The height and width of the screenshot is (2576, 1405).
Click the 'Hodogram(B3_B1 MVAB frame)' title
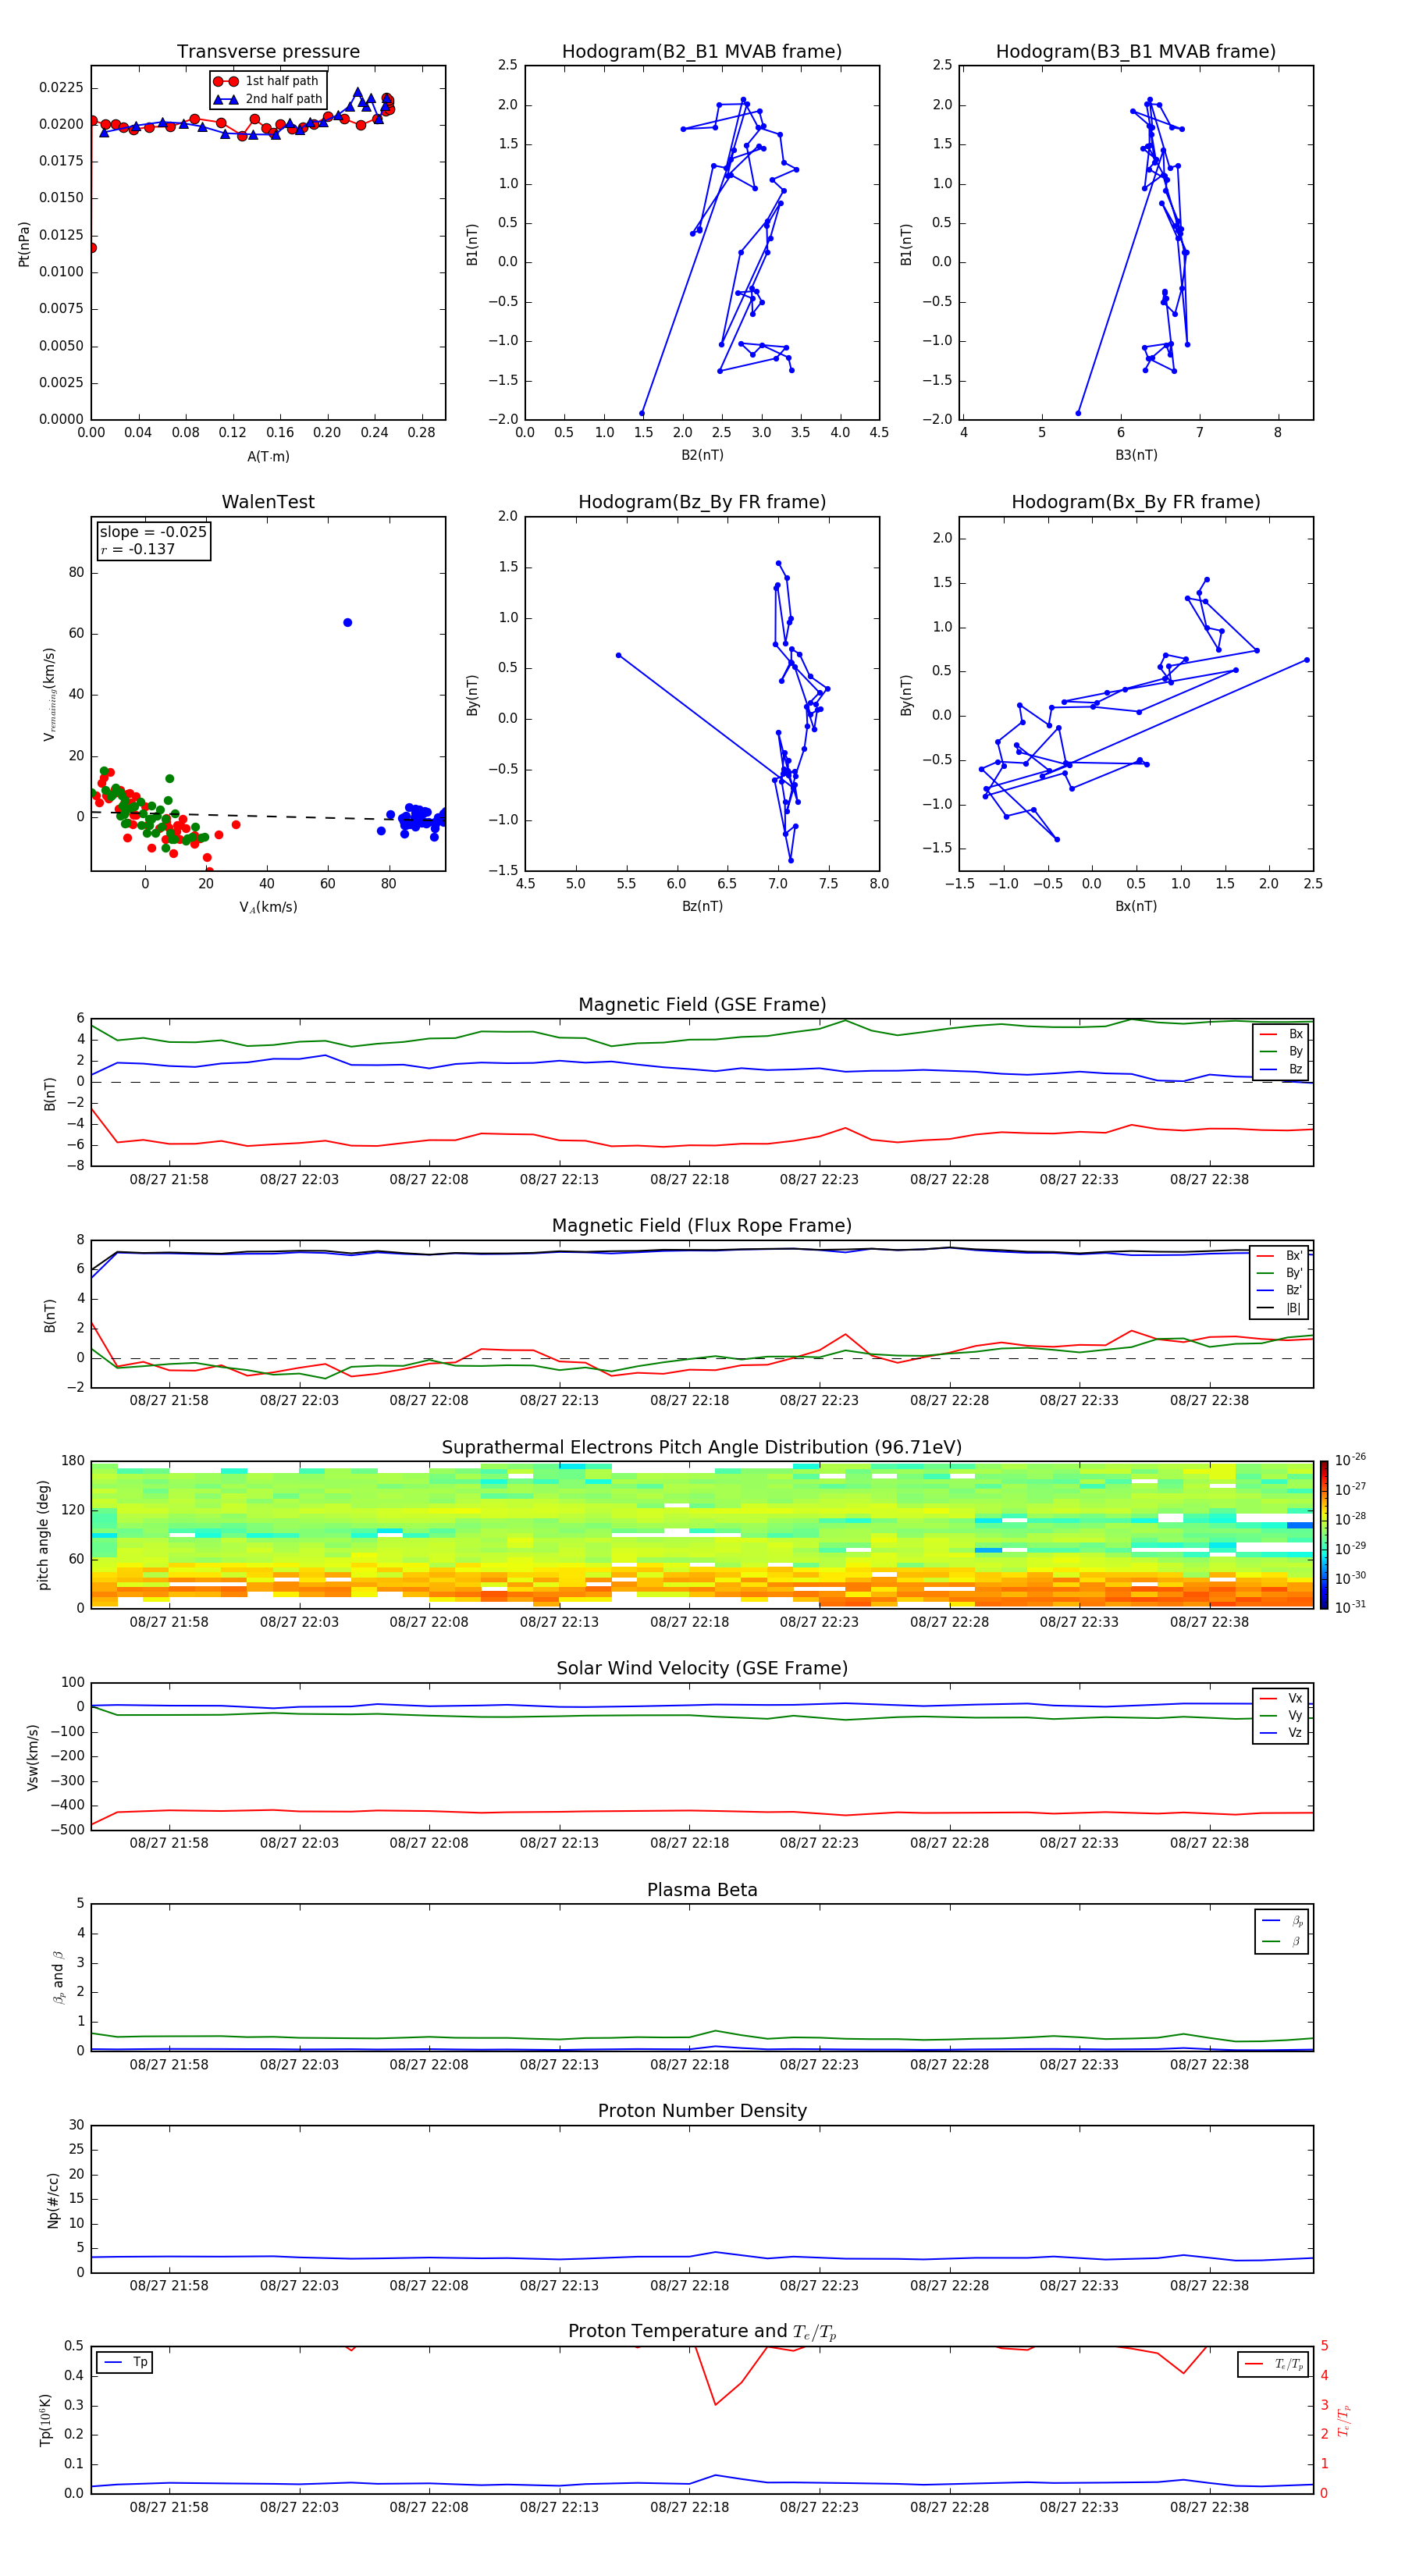[1136, 51]
